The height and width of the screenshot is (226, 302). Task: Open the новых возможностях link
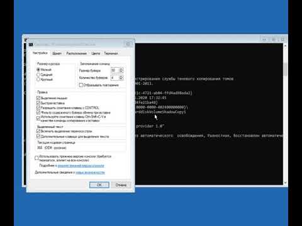point(90,173)
